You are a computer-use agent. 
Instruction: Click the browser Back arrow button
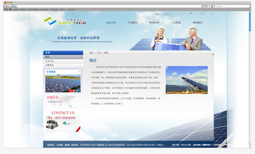(6, 6)
